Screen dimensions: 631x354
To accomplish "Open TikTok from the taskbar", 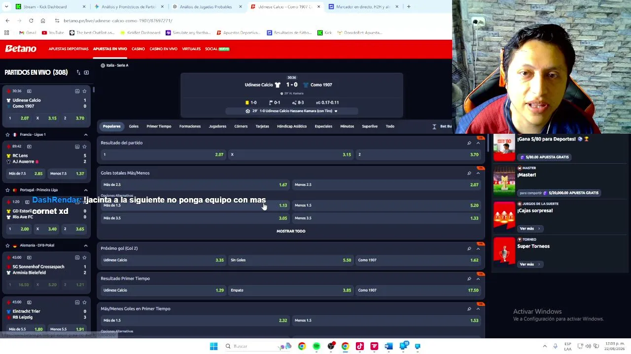I will pyautogui.click(x=360, y=346).
